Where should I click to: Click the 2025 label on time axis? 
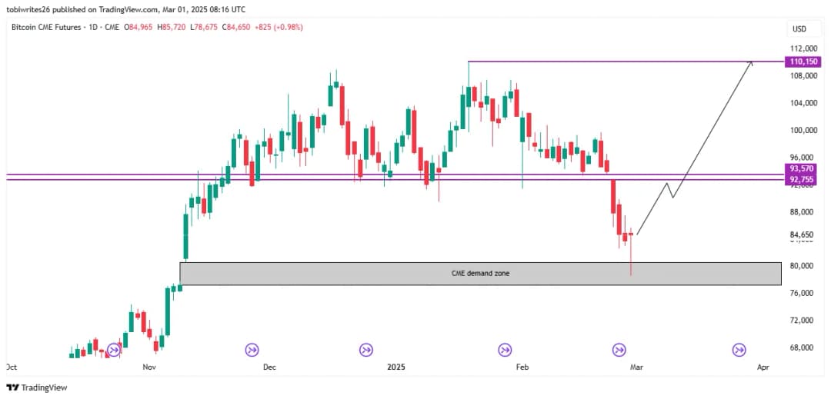[x=396, y=367]
